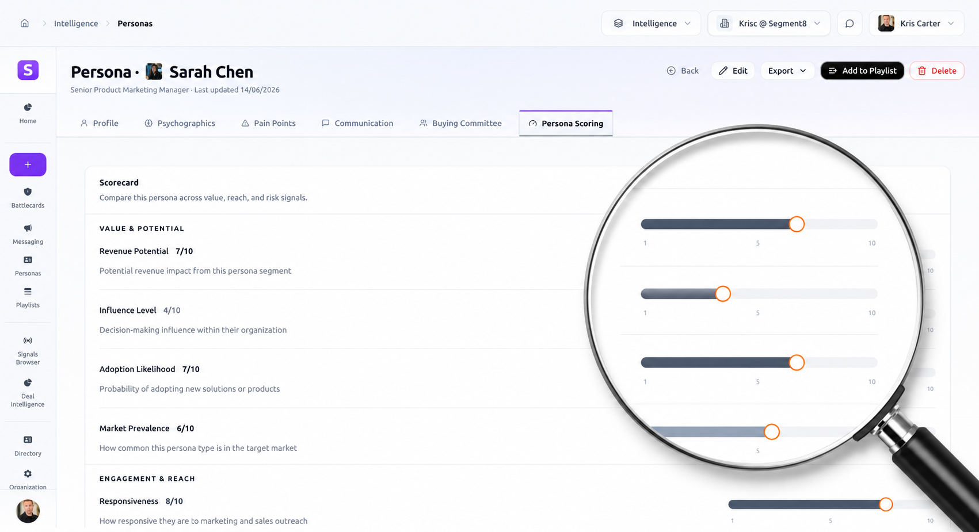Open Personas in the sidebar
This screenshot has width=979, height=532.
coord(28,266)
